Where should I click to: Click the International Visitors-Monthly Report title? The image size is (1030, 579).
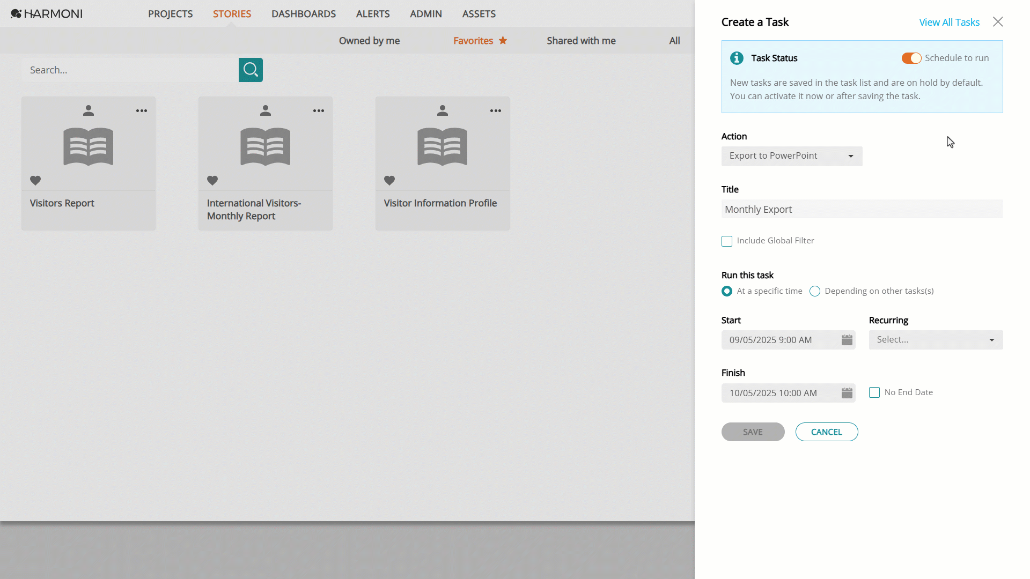coord(254,210)
